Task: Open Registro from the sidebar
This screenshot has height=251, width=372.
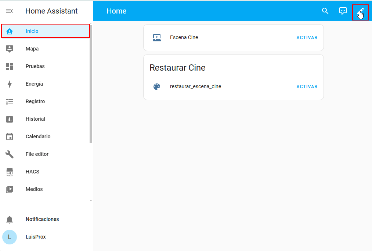Action: coord(35,102)
